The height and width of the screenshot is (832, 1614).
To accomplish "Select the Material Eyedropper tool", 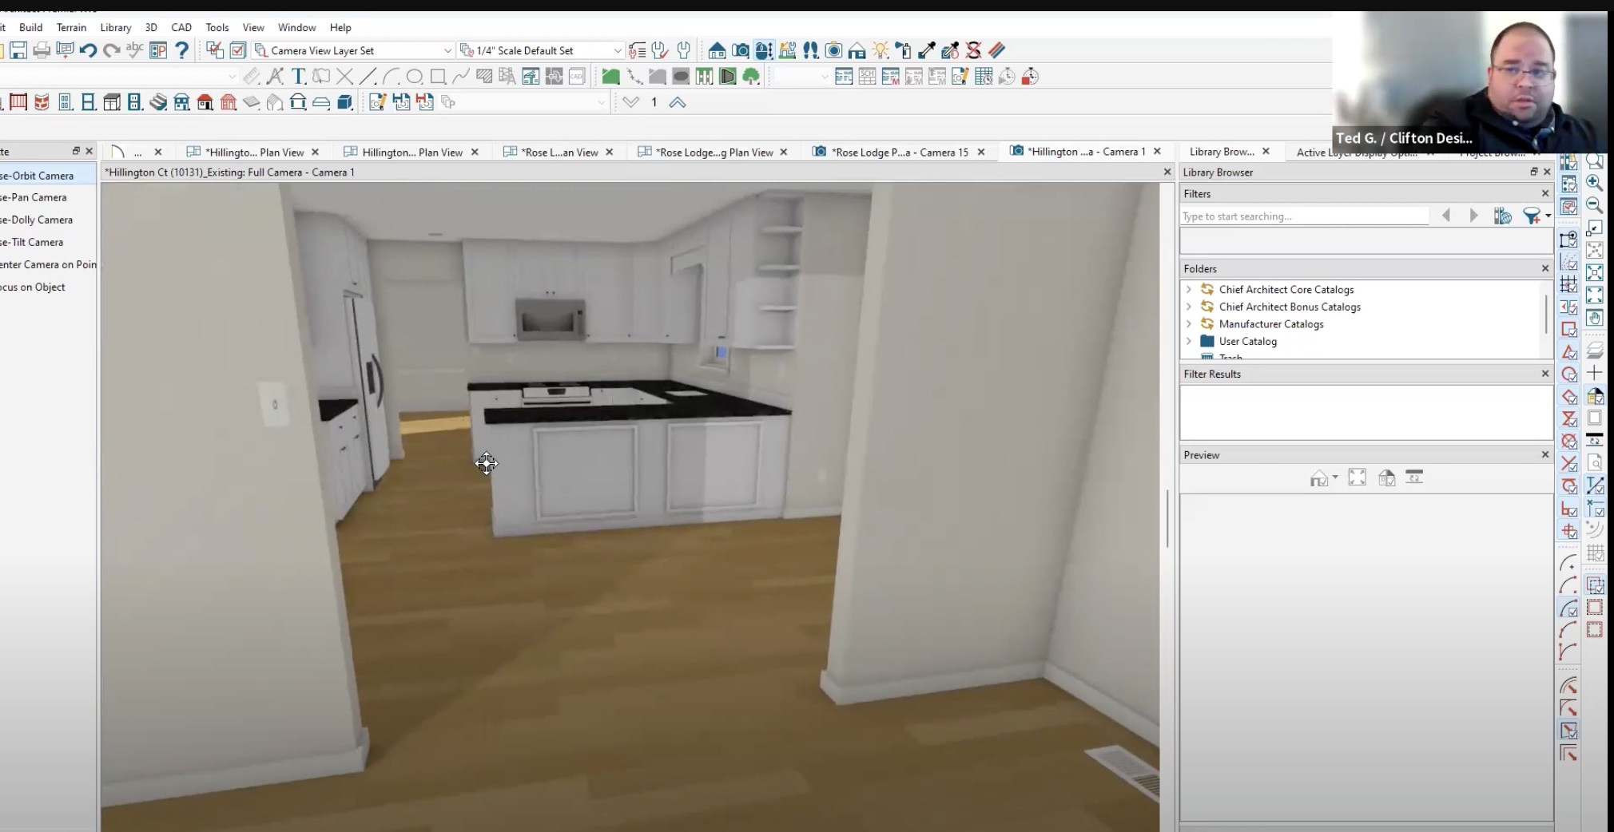I will (926, 50).
